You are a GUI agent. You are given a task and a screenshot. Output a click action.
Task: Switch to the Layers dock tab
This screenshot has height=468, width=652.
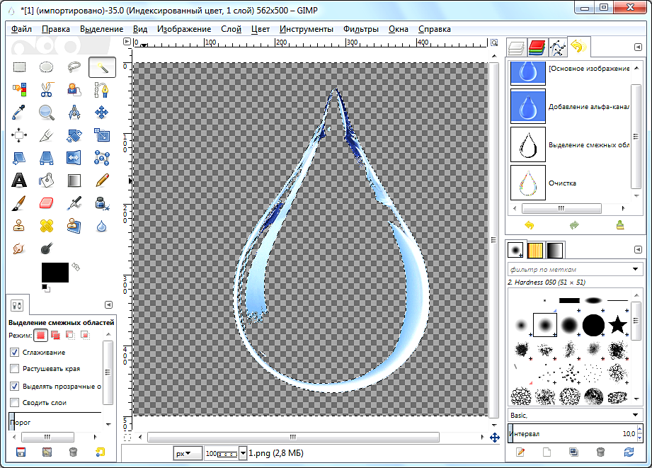pos(517,47)
